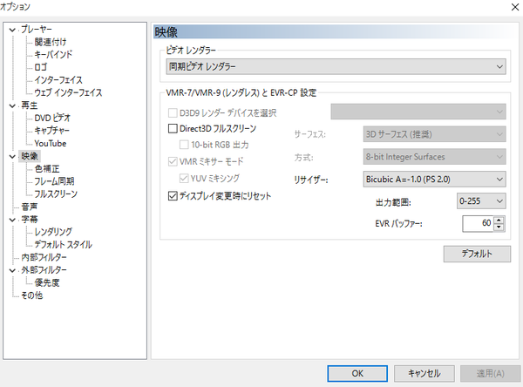This screenshot has width=523, height=387.
Task: Open the リサイザー Bicubic dropdown
Action: click(435, 180)
